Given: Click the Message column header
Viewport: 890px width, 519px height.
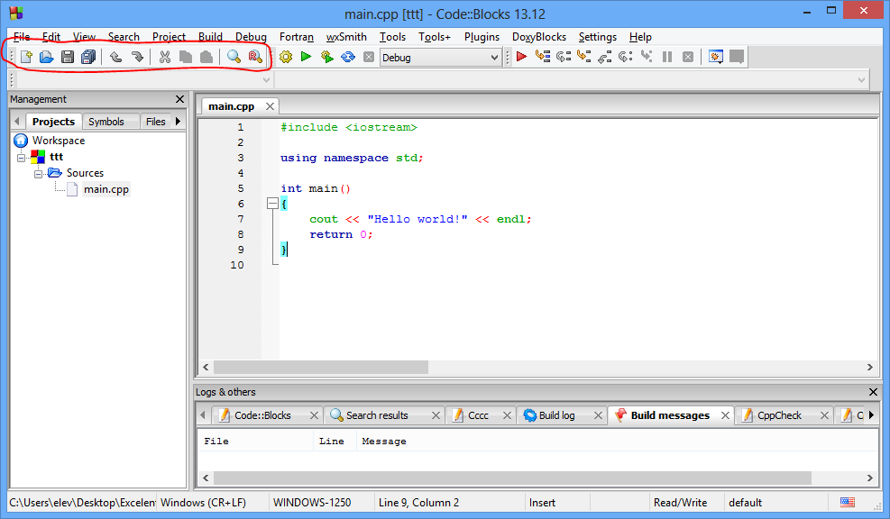Looking at the screenshot, I should tap(384, 441).
